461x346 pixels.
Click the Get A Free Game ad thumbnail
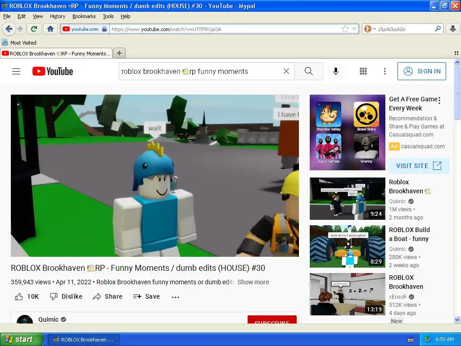(347, 132)
